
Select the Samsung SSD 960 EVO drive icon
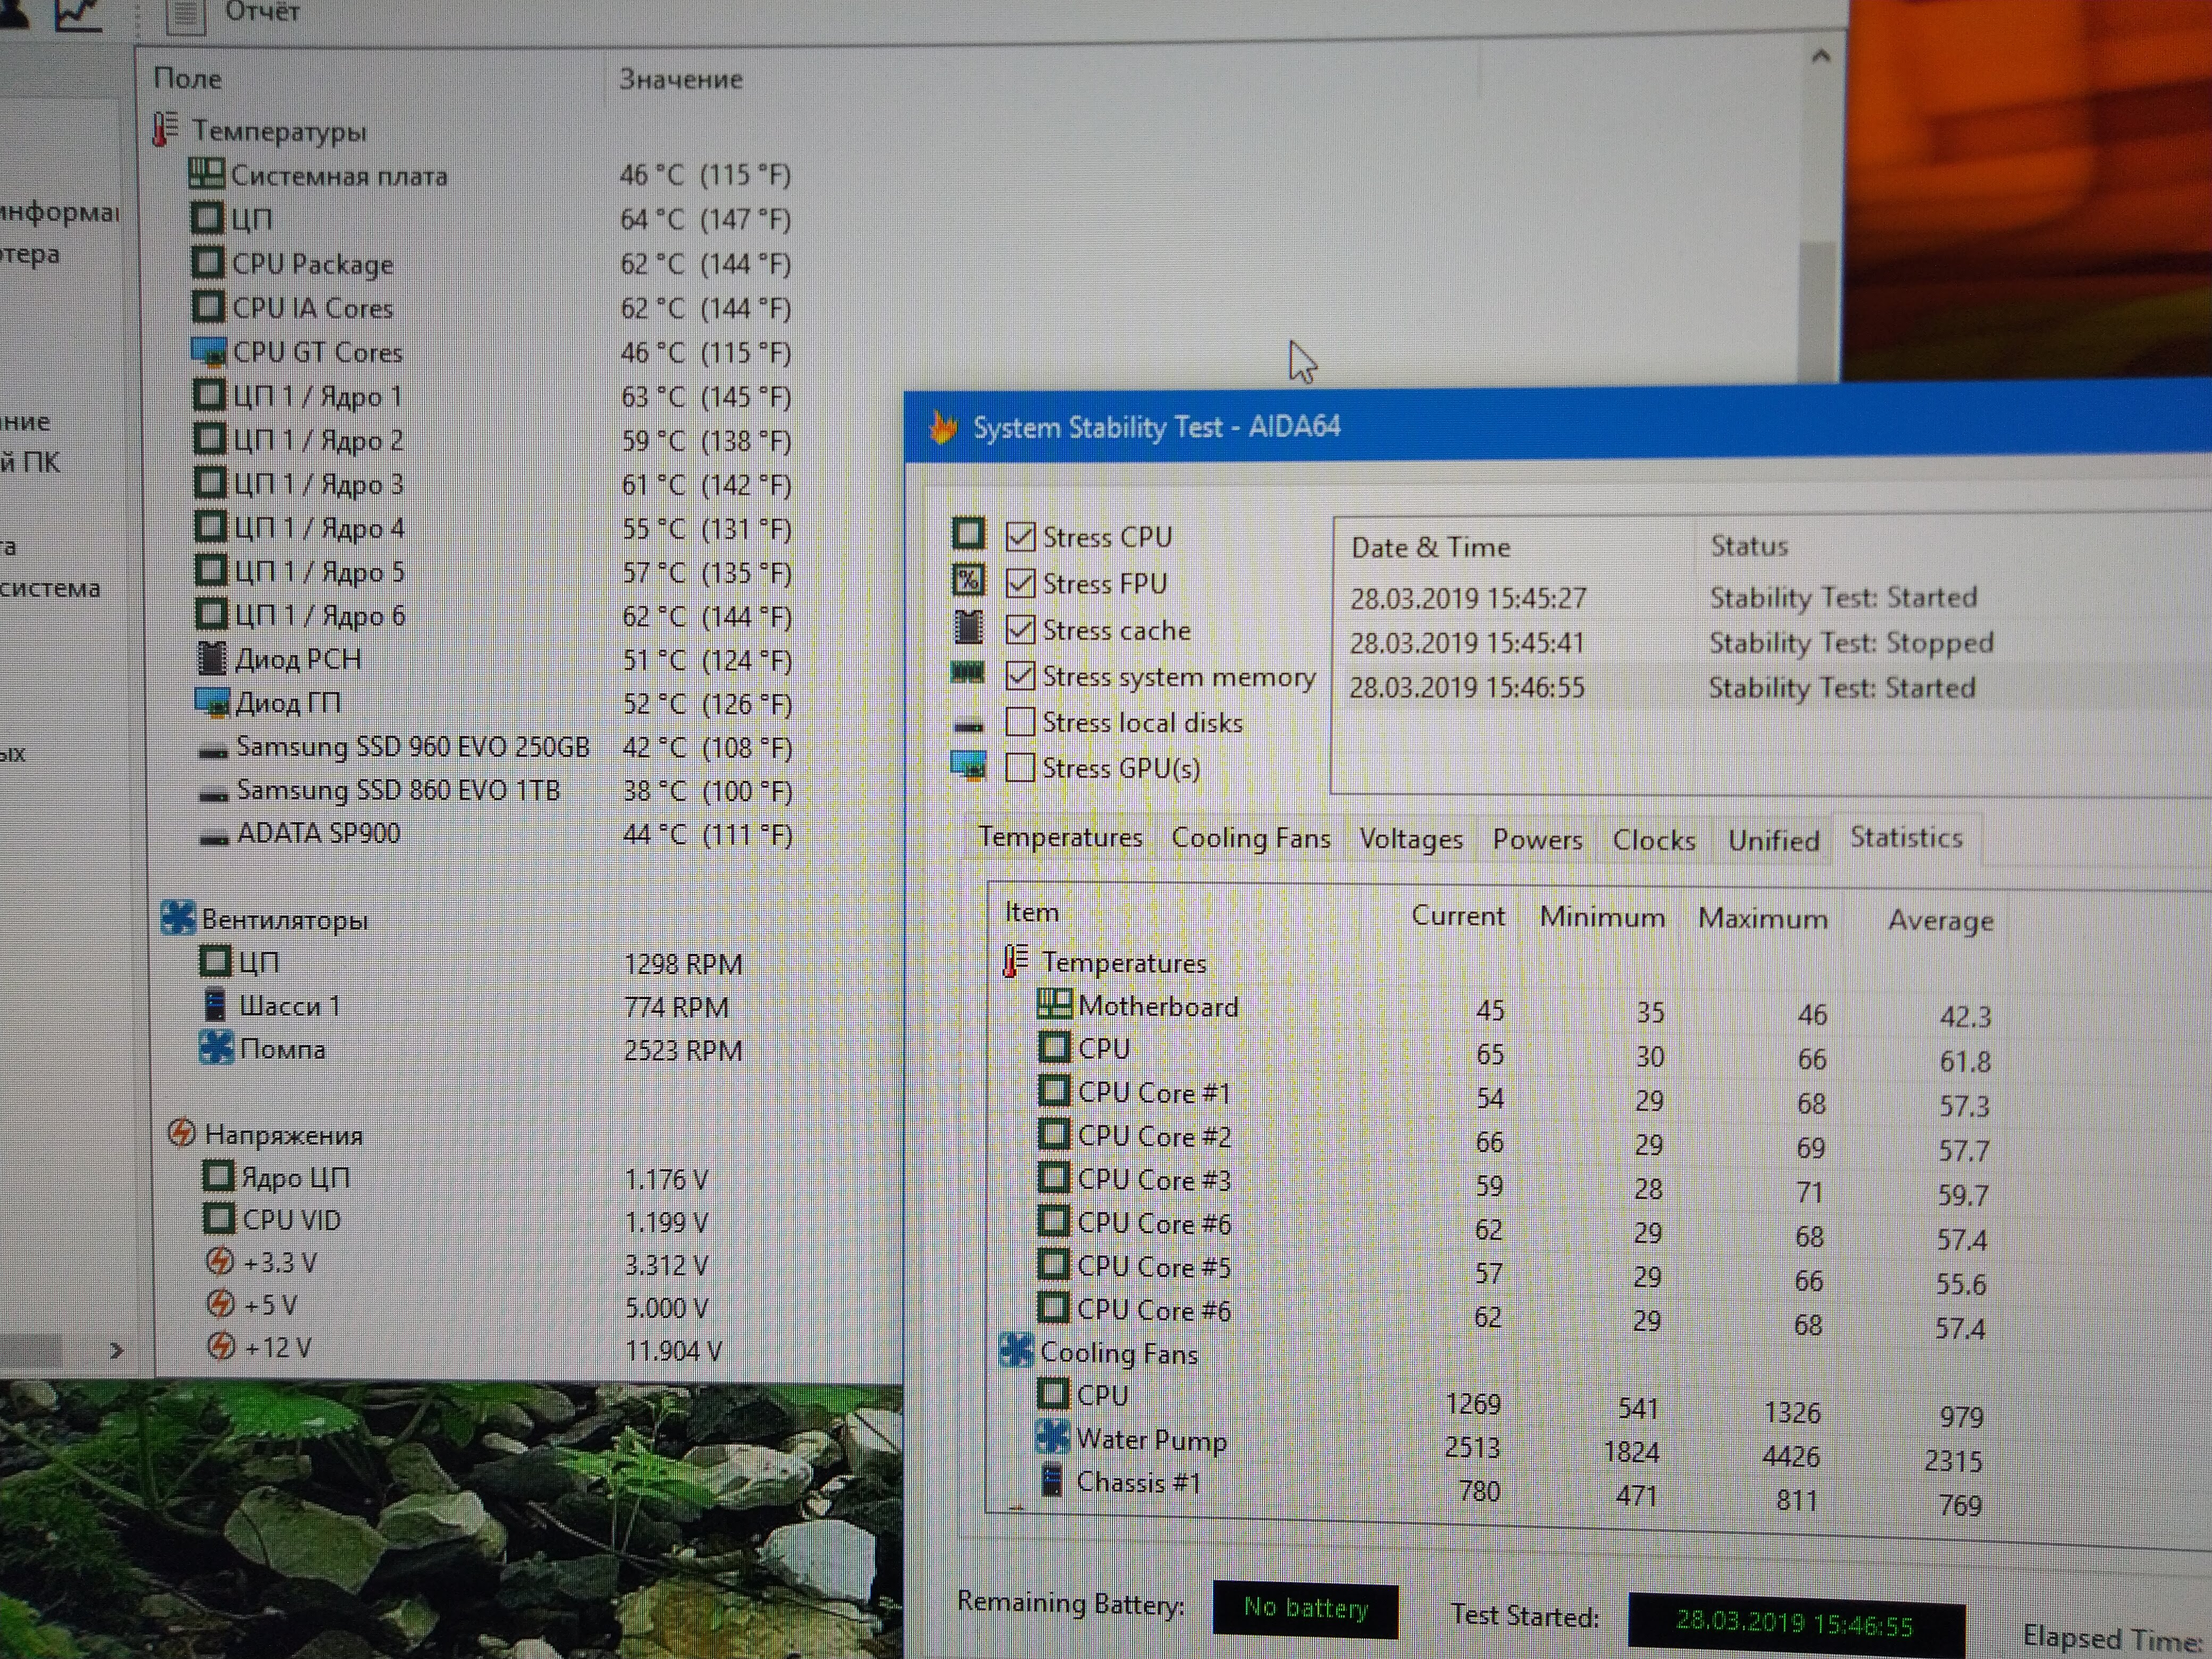tap(213, 750)
